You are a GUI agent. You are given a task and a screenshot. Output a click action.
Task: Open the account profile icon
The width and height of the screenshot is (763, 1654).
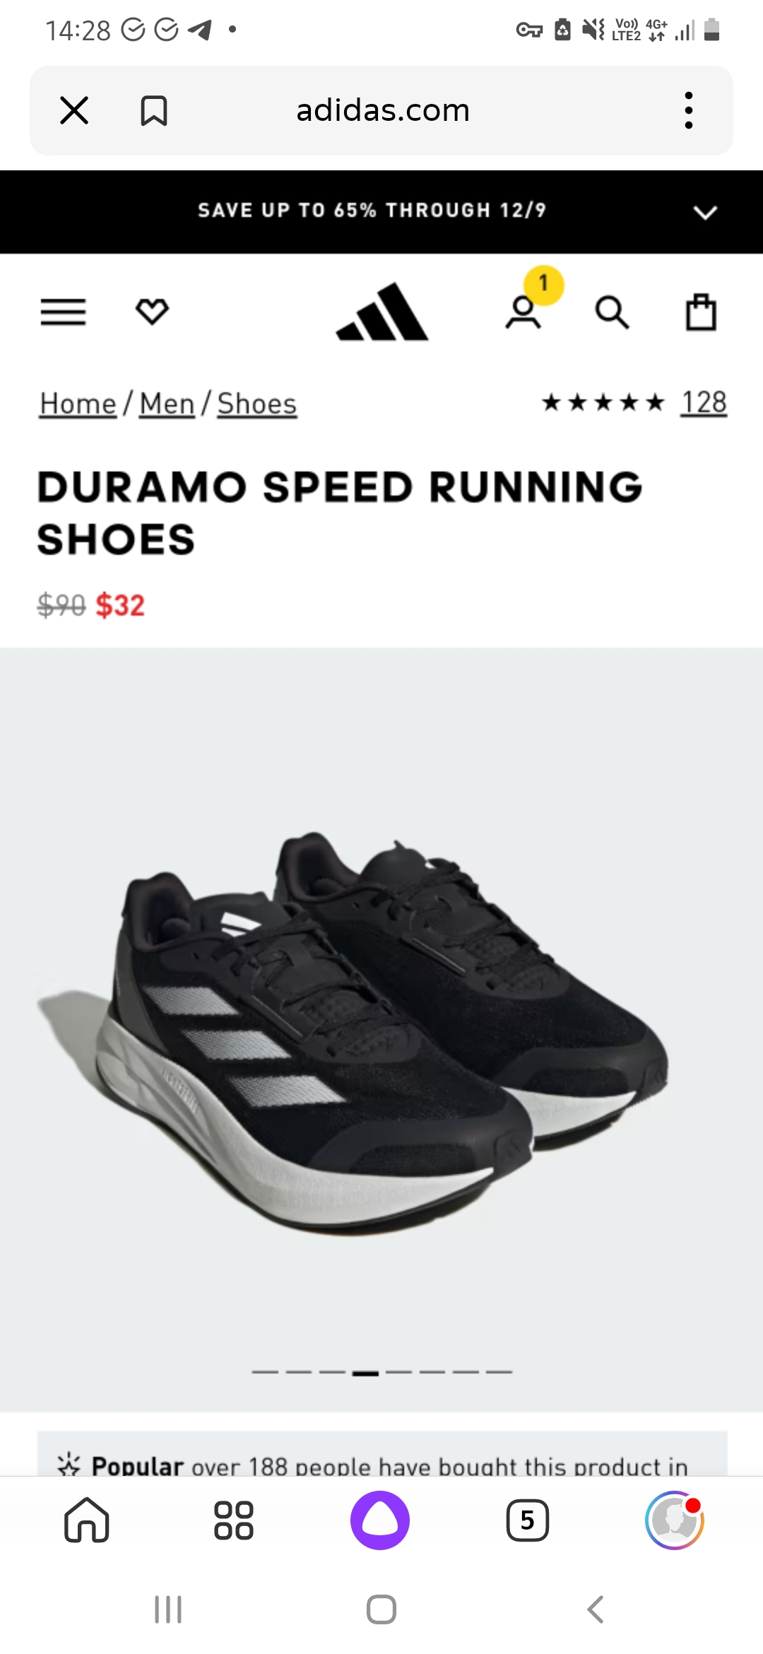(x=524, y=312)
